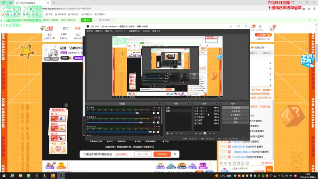Image resolution: width=318 pixels, height=179 pixels.
Task: Move the selected source up
Action: tap(210, 133)
